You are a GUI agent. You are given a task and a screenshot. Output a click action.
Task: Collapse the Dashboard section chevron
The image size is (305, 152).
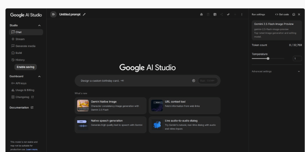[40, 76]
